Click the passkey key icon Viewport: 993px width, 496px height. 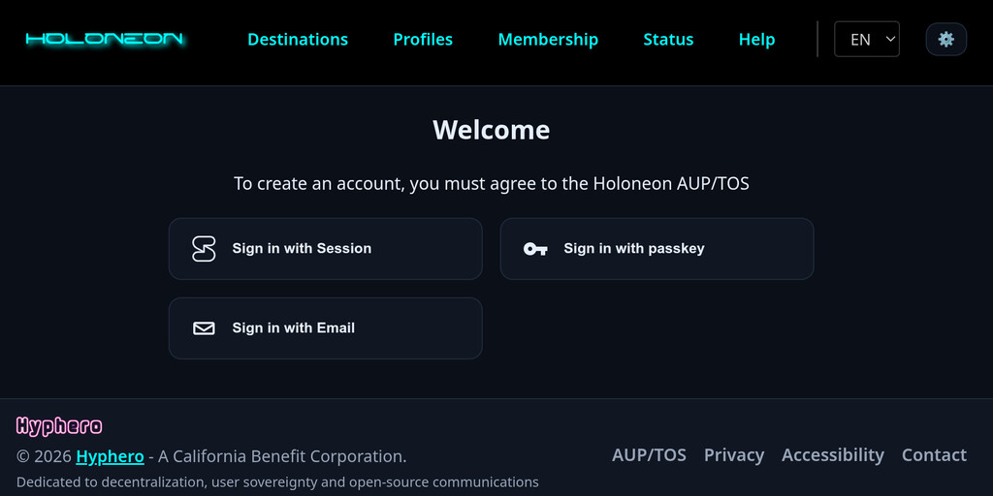[x=535, y=249]
